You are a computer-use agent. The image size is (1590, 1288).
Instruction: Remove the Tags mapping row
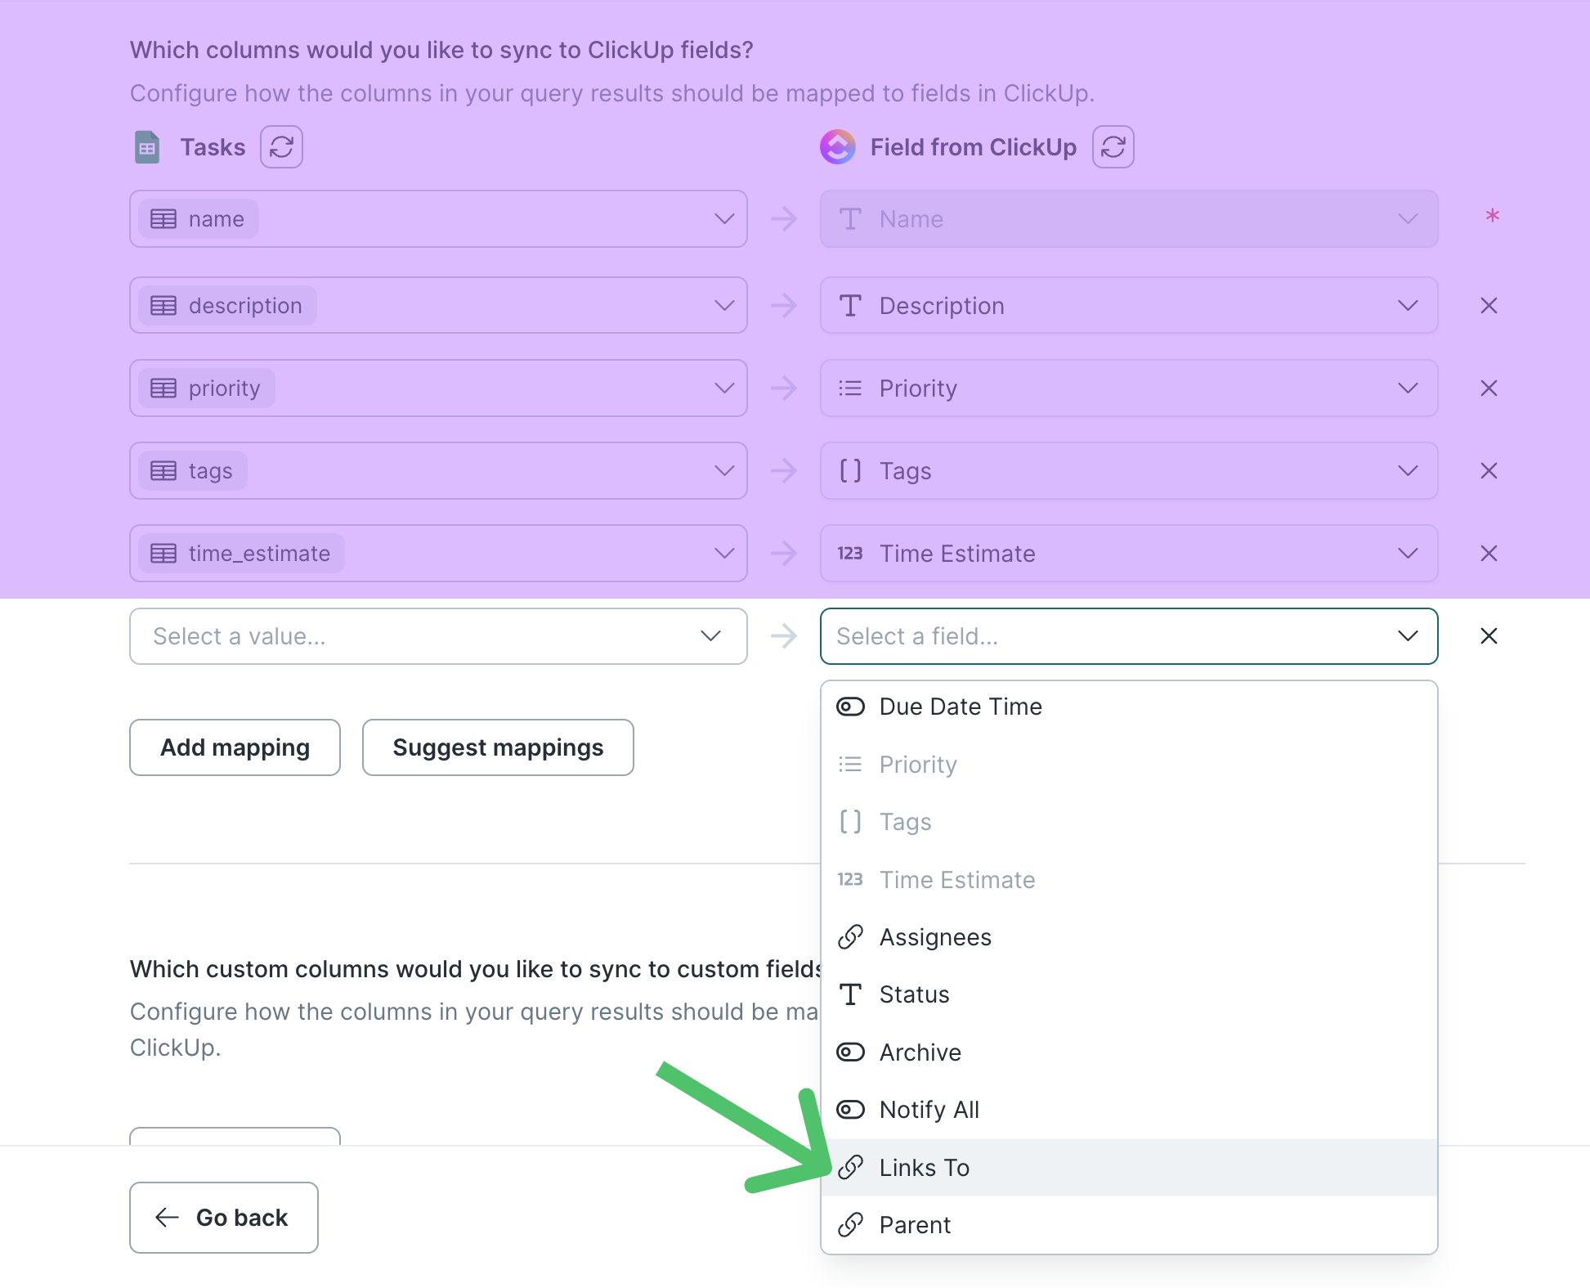click(1489, 470)
